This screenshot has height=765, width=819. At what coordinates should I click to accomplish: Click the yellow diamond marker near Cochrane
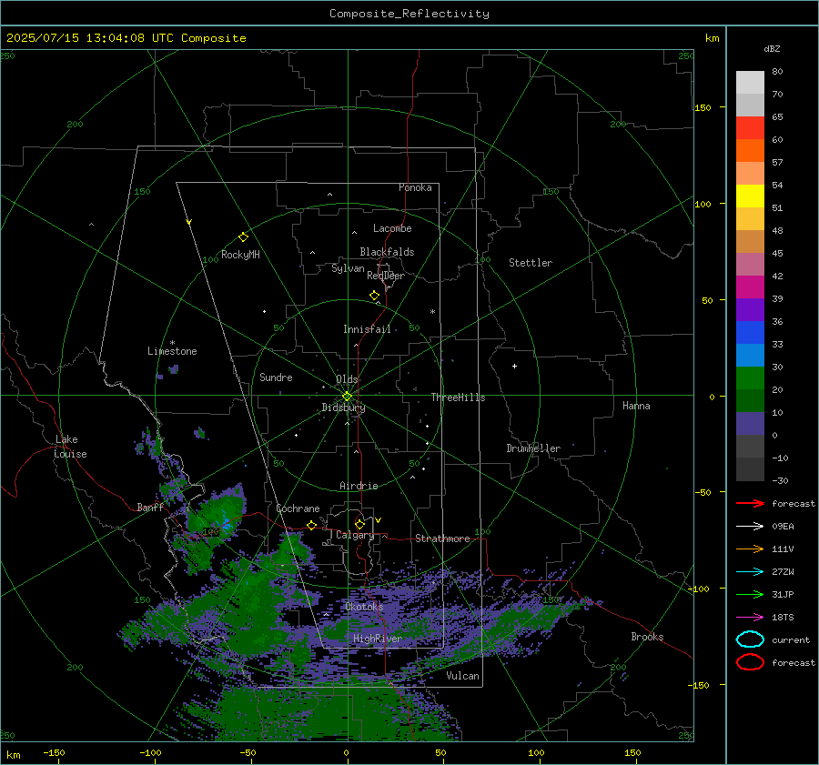pyautogui.click(x=311, y=525)
